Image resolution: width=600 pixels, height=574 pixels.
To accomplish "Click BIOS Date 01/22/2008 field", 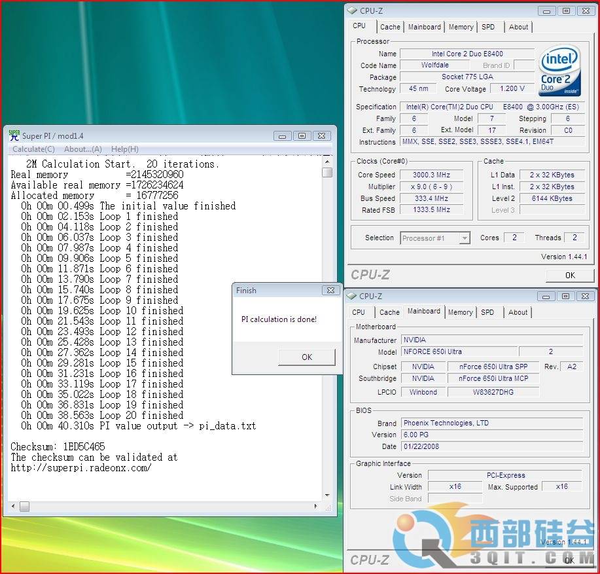I will click(492, 446).
